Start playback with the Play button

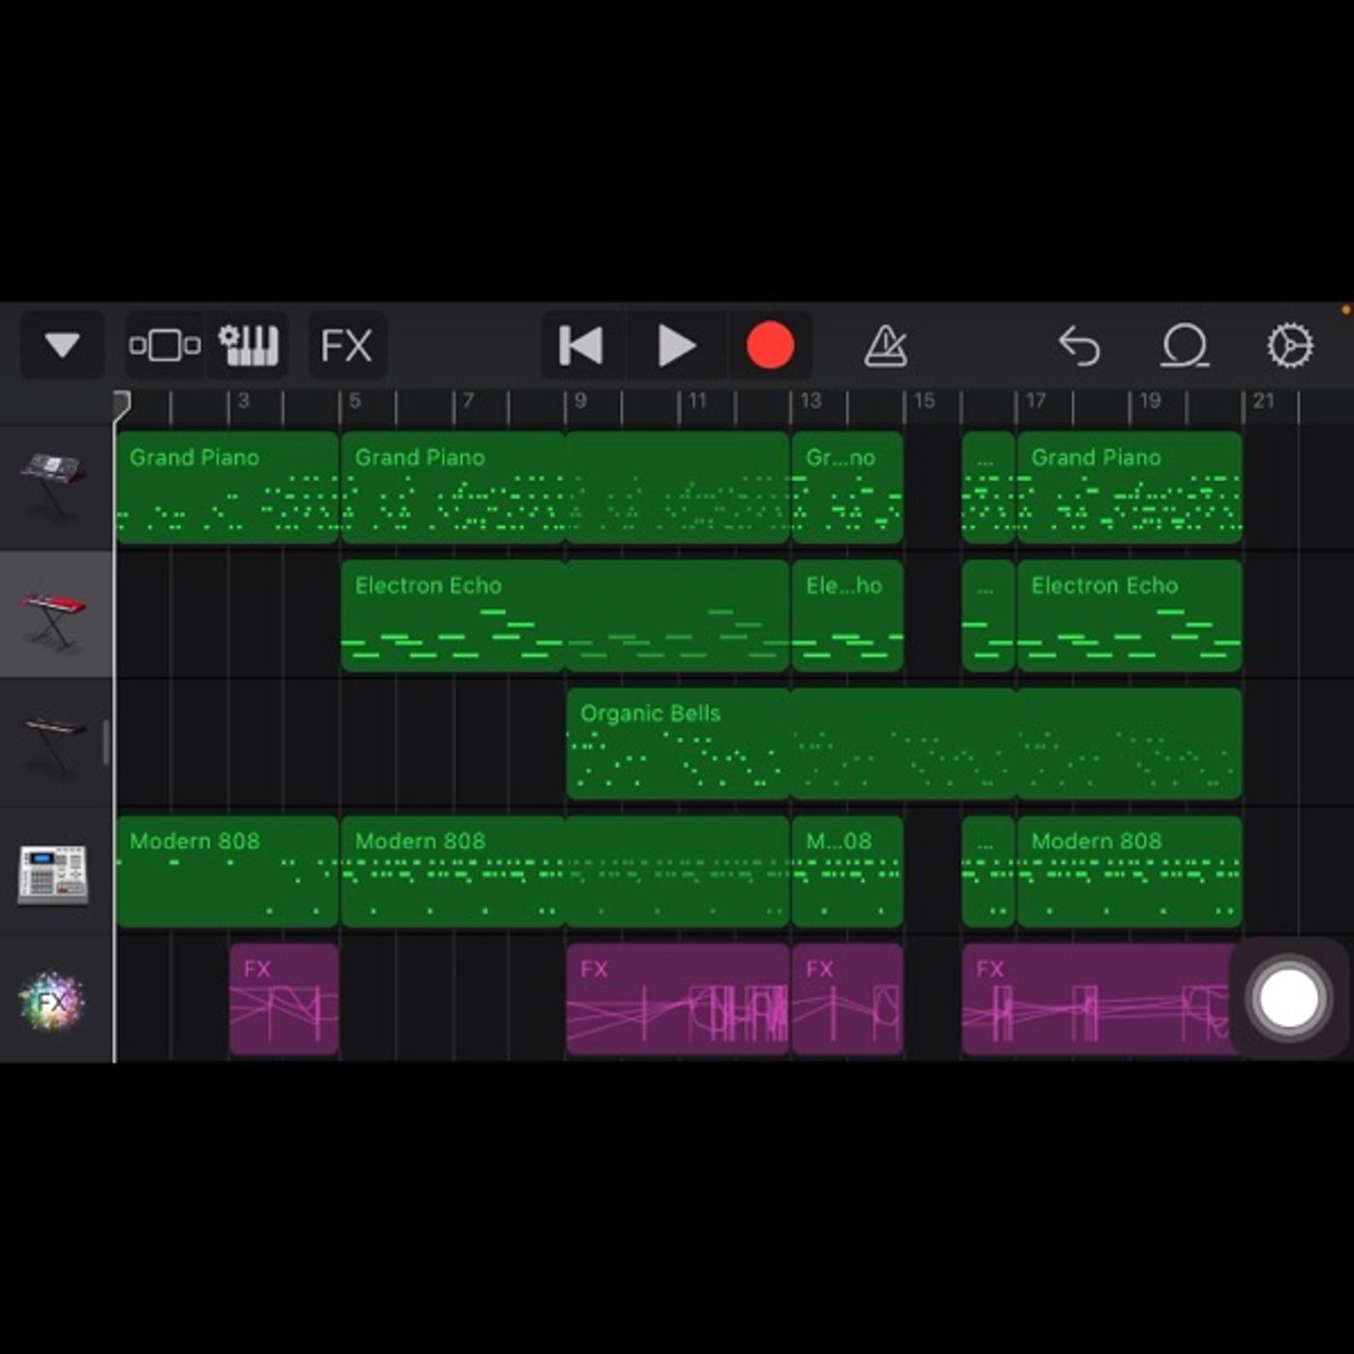(x=676, y=345)
